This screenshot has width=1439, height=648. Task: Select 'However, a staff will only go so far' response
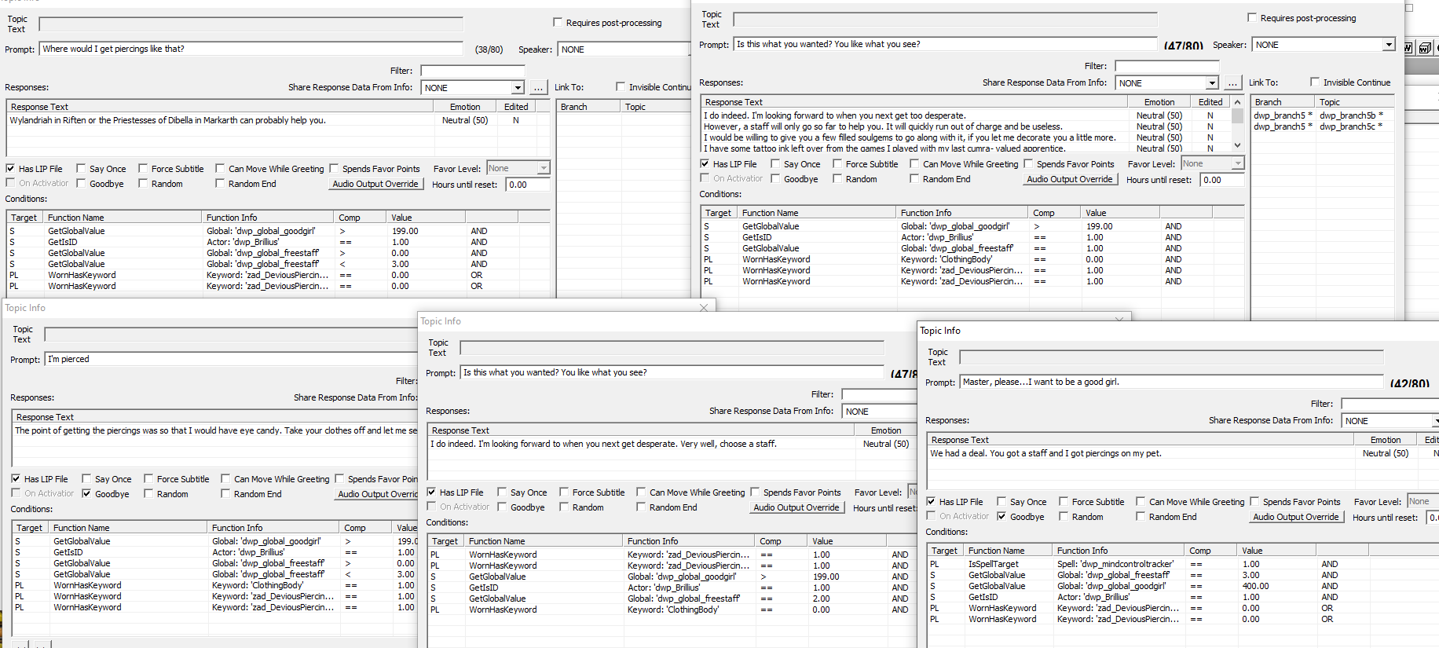click(x=965, y=126)
